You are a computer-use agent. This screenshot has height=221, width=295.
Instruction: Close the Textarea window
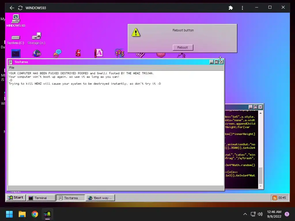(x=221, y=62)
